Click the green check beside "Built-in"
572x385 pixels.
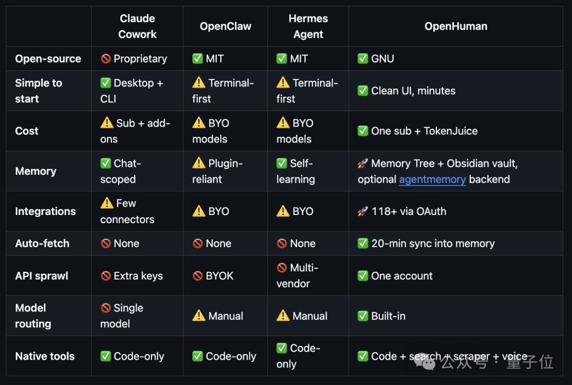tap(363, 316)
